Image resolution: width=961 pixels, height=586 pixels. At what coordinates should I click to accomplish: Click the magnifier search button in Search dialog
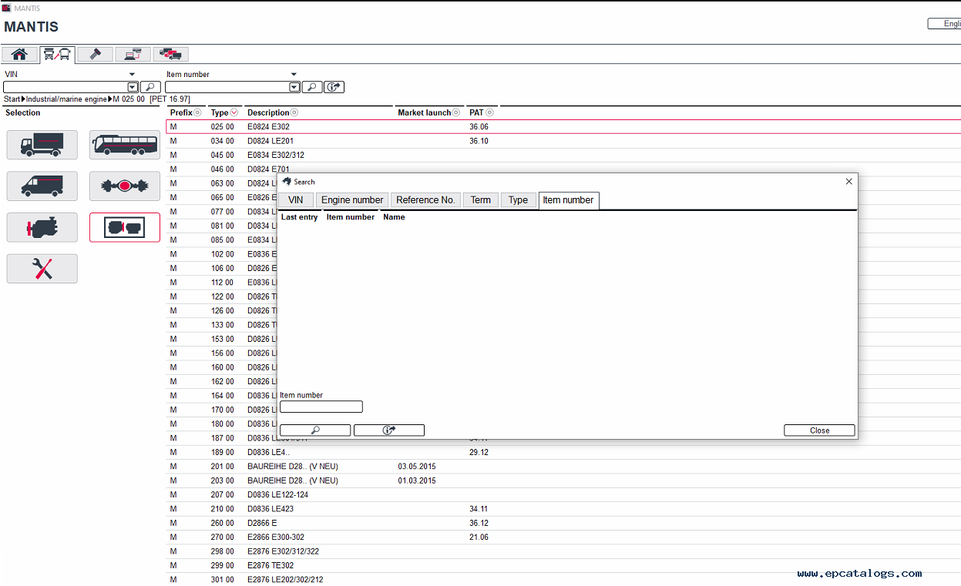click(x=314, y=430)
